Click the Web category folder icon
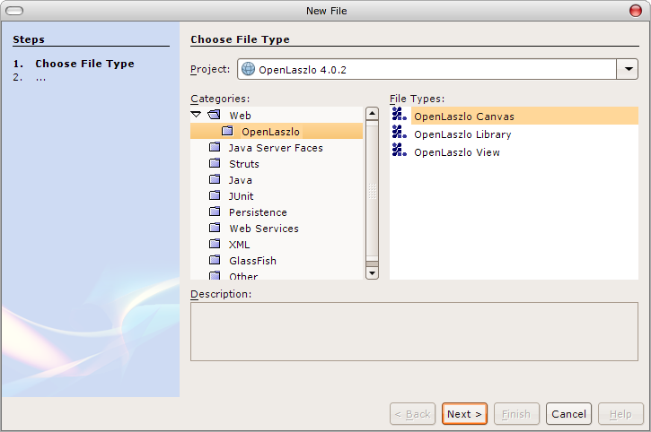The width and height of the screenshot is (651, 432). point(215,115)
